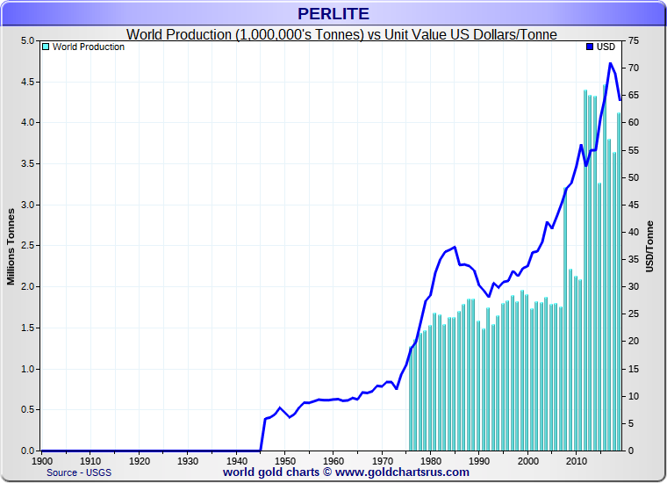This screenshot has height=483, width=667.
Task: Click the 10 right axis value
Action: tap(634, 396)
